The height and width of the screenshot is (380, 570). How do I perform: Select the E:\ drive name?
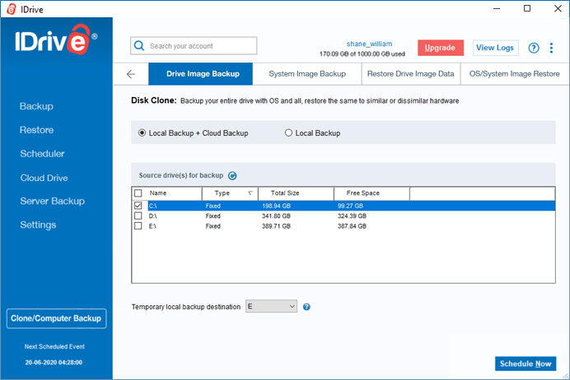click(x=152, y=226)
